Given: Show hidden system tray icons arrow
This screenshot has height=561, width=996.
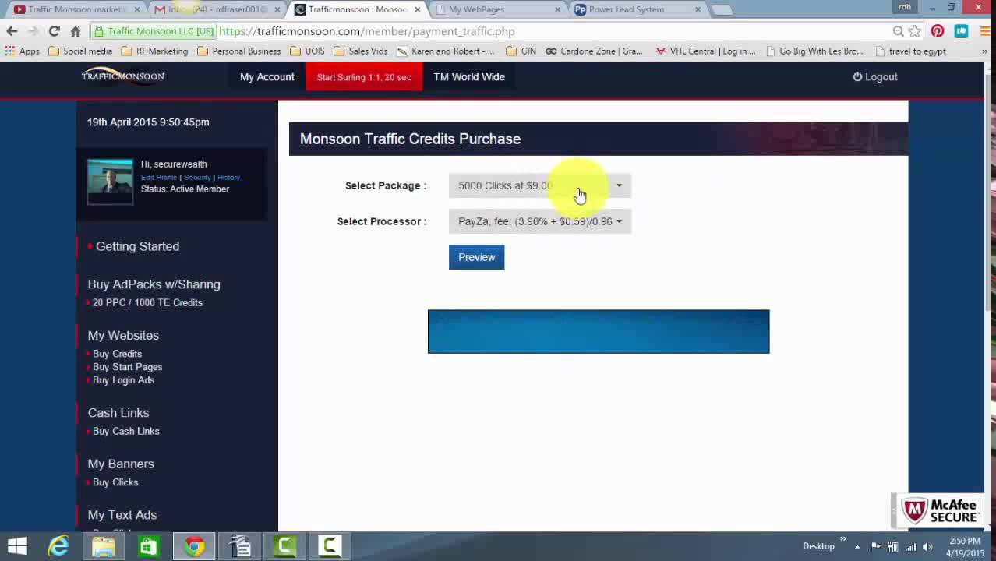Looking at the screenshot, I should coord(857,546).
